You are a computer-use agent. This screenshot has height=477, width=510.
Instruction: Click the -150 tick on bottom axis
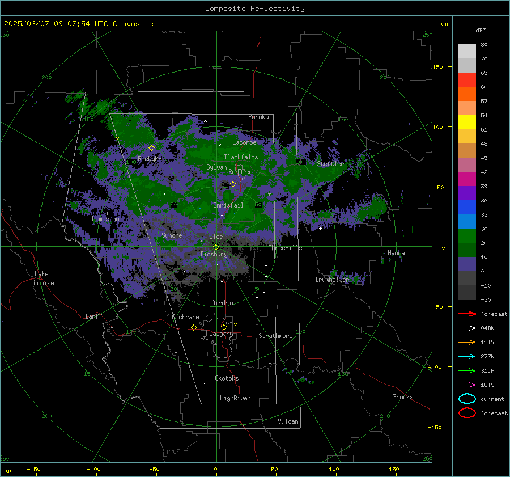click(33, 469)
